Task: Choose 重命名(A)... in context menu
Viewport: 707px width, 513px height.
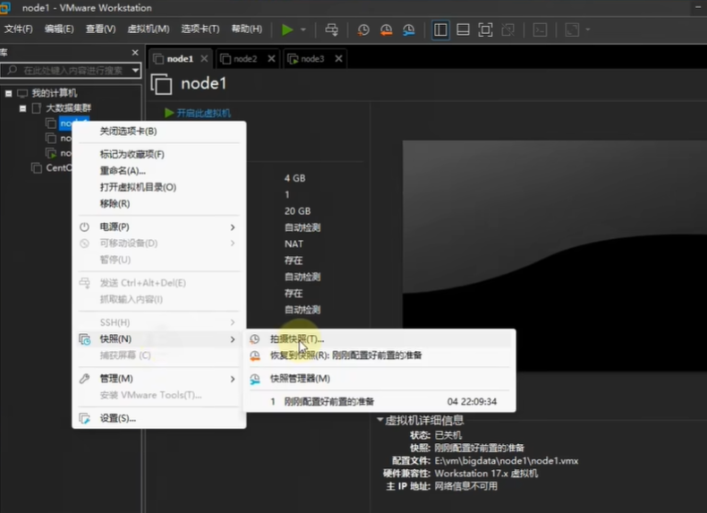Action: tap(159, 171)
